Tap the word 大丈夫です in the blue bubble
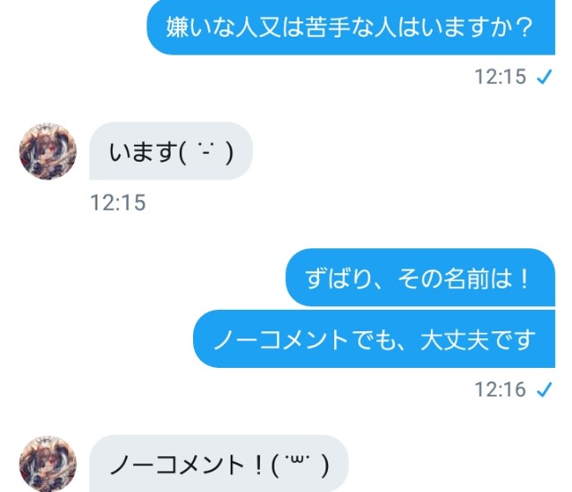This screenshot has width=572, height=492. pos(478,339)
